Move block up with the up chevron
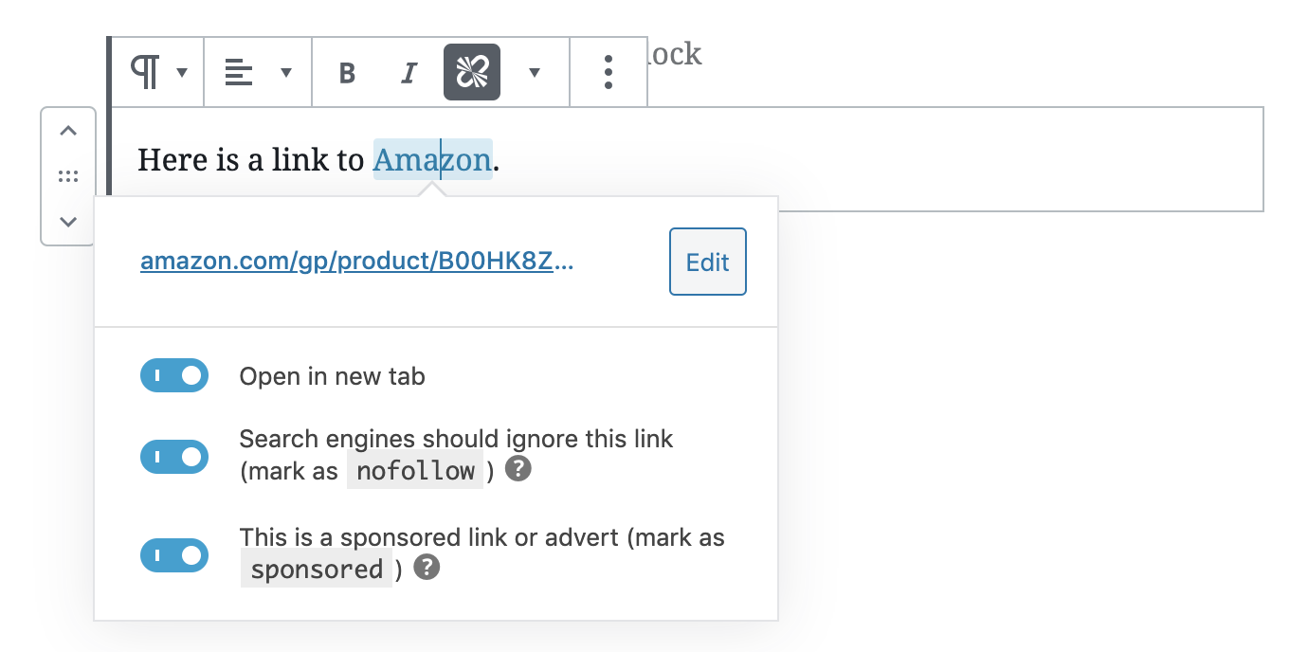1308x652 pixels. point(68,132)
